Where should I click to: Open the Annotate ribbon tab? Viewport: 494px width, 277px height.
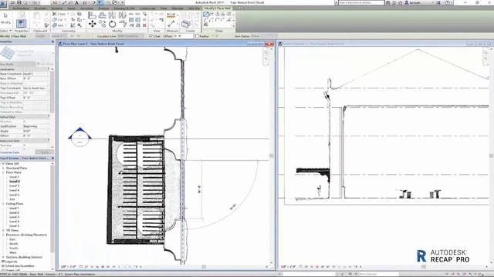click(86, 8)
